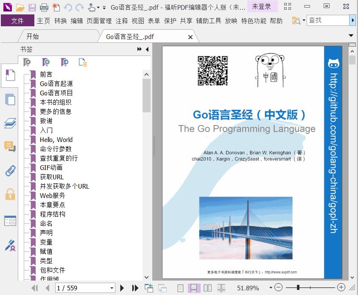Open the 帮助 ribbon tab

(276, 21)
